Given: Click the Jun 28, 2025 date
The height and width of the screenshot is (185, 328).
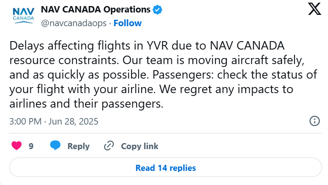Looking at the screenshot, I should click(x=73, y=121).
